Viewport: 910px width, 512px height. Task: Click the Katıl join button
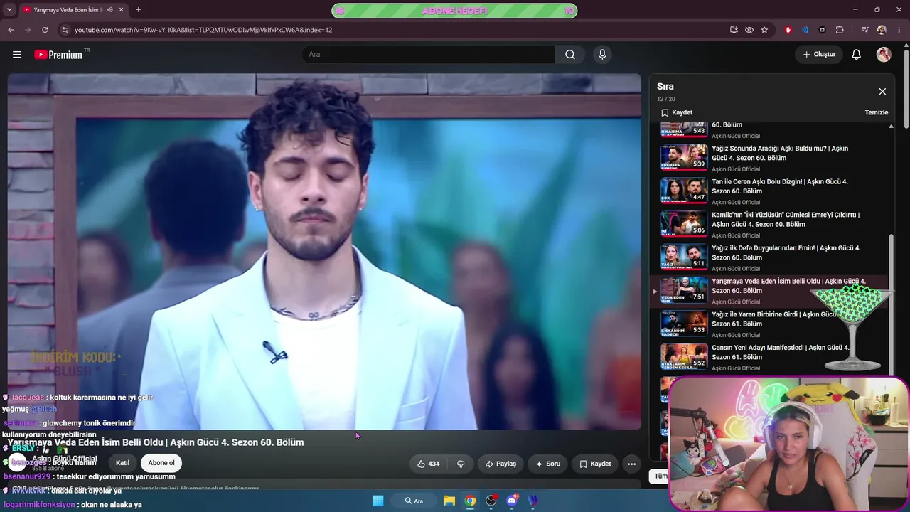pos(122,463)
